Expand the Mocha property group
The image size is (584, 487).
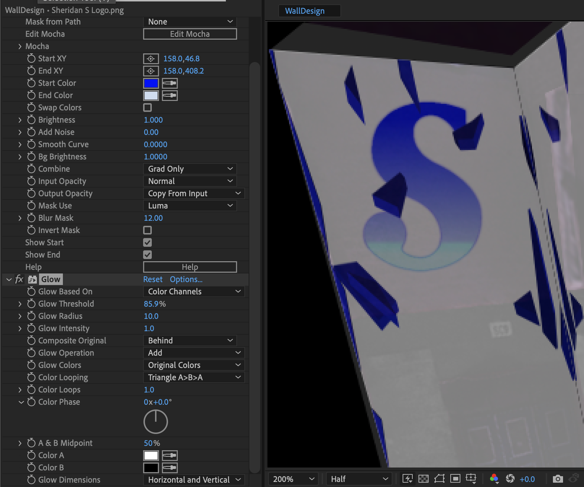point(20,46)
